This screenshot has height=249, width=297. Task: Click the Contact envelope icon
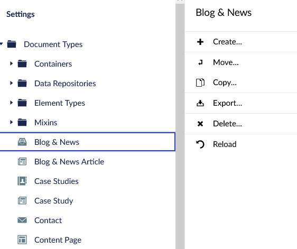[22, 220]
